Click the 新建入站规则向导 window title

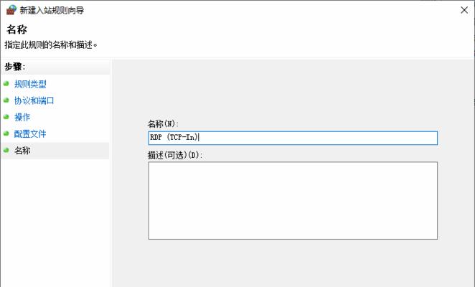[x=52, y=10]
